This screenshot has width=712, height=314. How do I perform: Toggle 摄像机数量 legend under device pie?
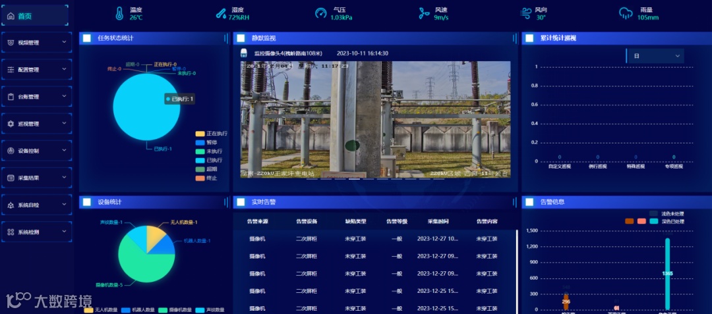point(175,310)
